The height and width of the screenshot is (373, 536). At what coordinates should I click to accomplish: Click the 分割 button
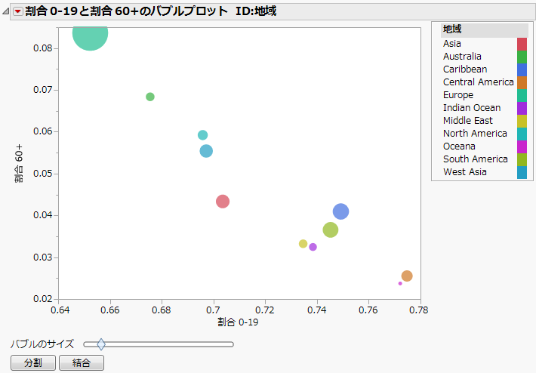click(x=32, y=363)
